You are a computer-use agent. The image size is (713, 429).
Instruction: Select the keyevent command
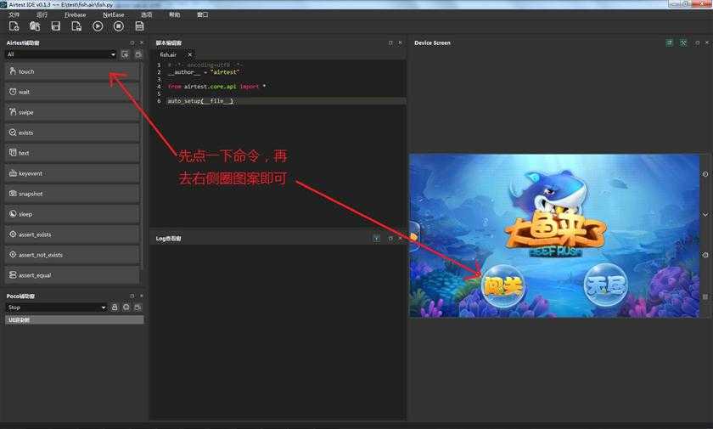click(72, 173)
